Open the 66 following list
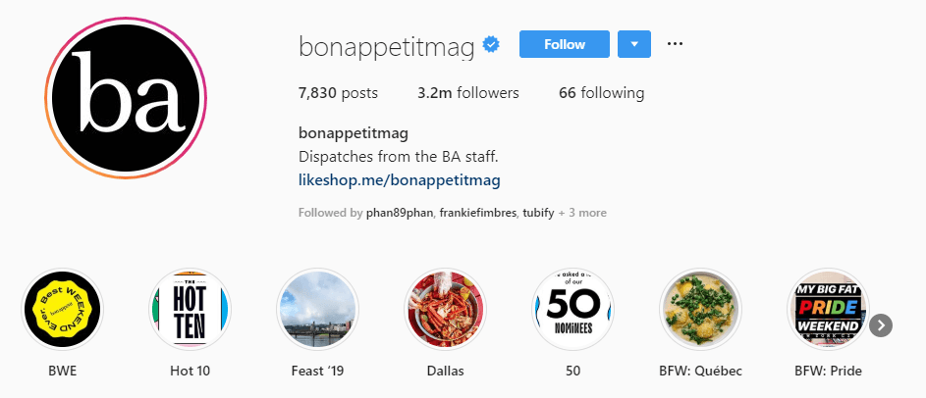The width and height of the screenshot is (926, 398). 601,93
